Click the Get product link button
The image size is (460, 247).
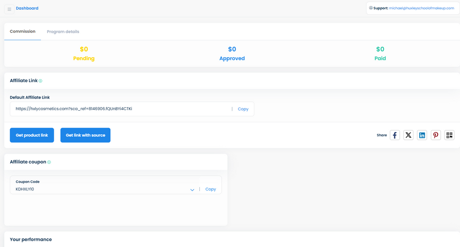pyautogui.click(x=32, y=135)
